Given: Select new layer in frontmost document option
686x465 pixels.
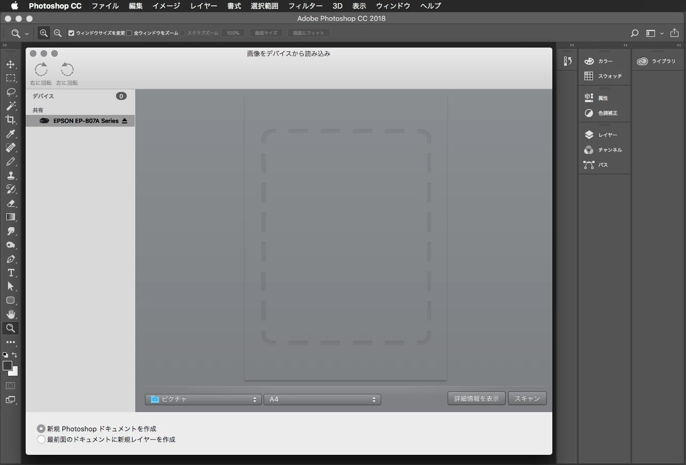Looking at the screenshot, I should tap(41, 439).
